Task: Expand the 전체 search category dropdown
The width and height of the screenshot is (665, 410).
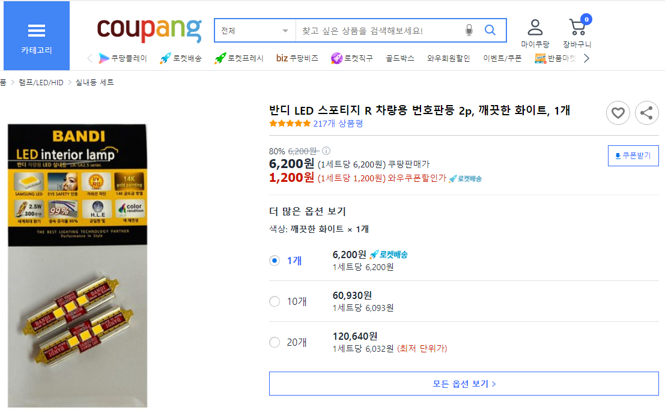Action: coord(255,31)
